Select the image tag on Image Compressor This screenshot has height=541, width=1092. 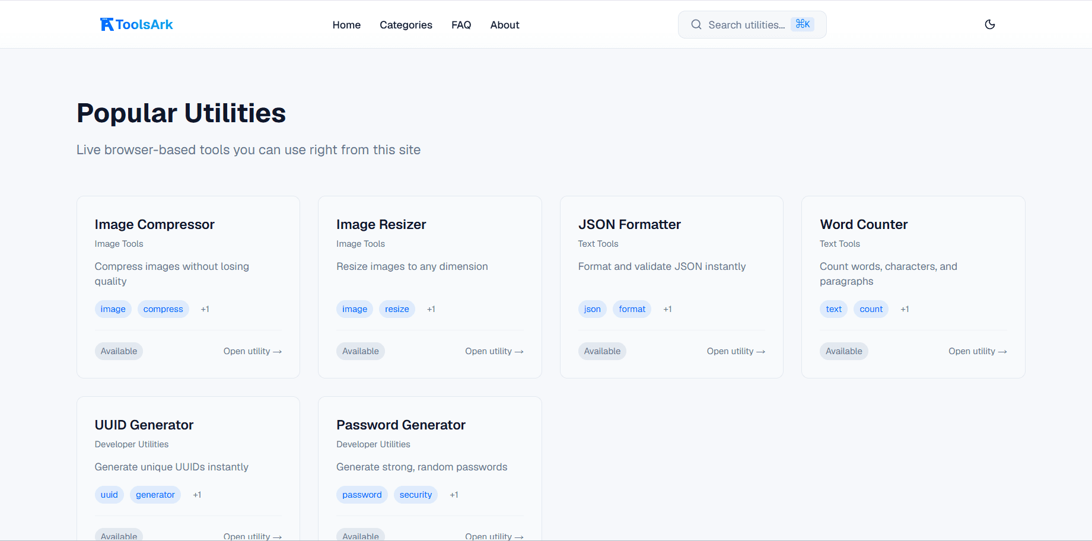[x=113, y=309]
